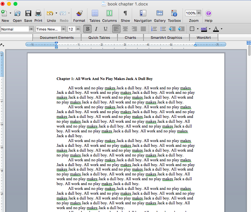Click the Open file icon
The width and height of the screenshot is (251, 212).
tap(17, 13)
